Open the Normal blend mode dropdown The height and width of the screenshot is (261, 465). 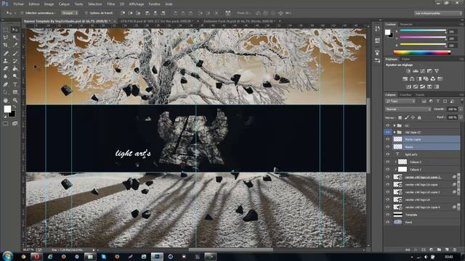click(x=408, y=109)
